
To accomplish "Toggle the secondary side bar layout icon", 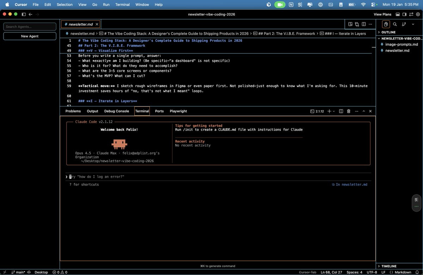I will (x=404, y=14).
